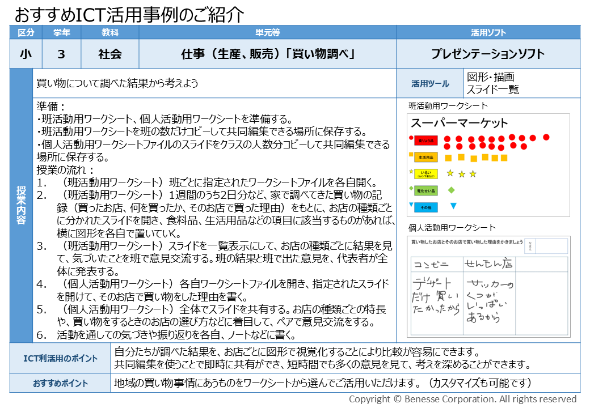Select an orange square 生活用品 marker
The height and width of the screenshot is (408, 590).
(x=448, y=158)
